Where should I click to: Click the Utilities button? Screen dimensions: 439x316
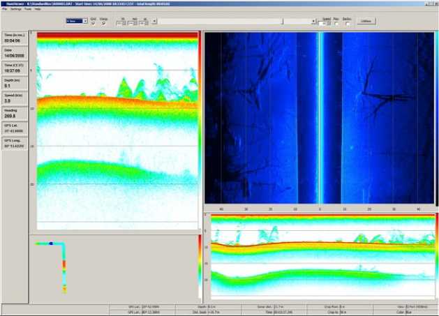[x=366, y=22]
